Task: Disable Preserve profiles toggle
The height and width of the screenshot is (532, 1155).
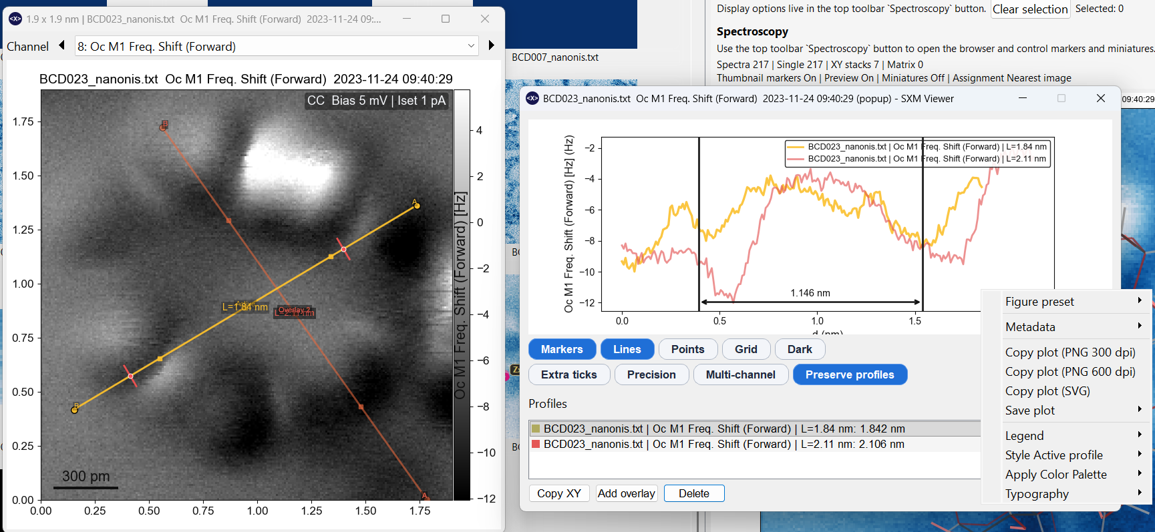Action: pos(849,374)
